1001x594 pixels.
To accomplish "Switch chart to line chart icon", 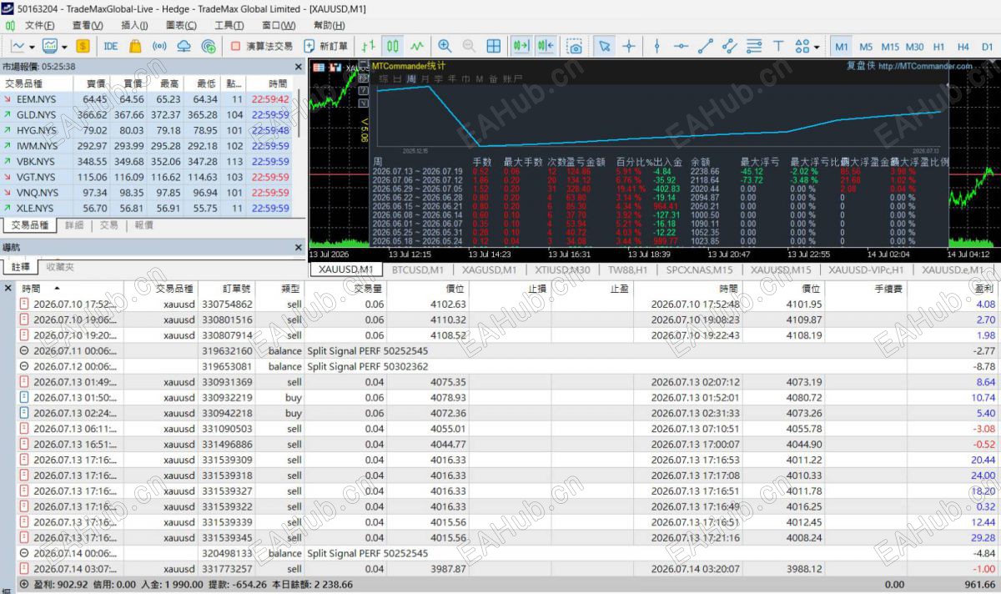I will 417,47.
